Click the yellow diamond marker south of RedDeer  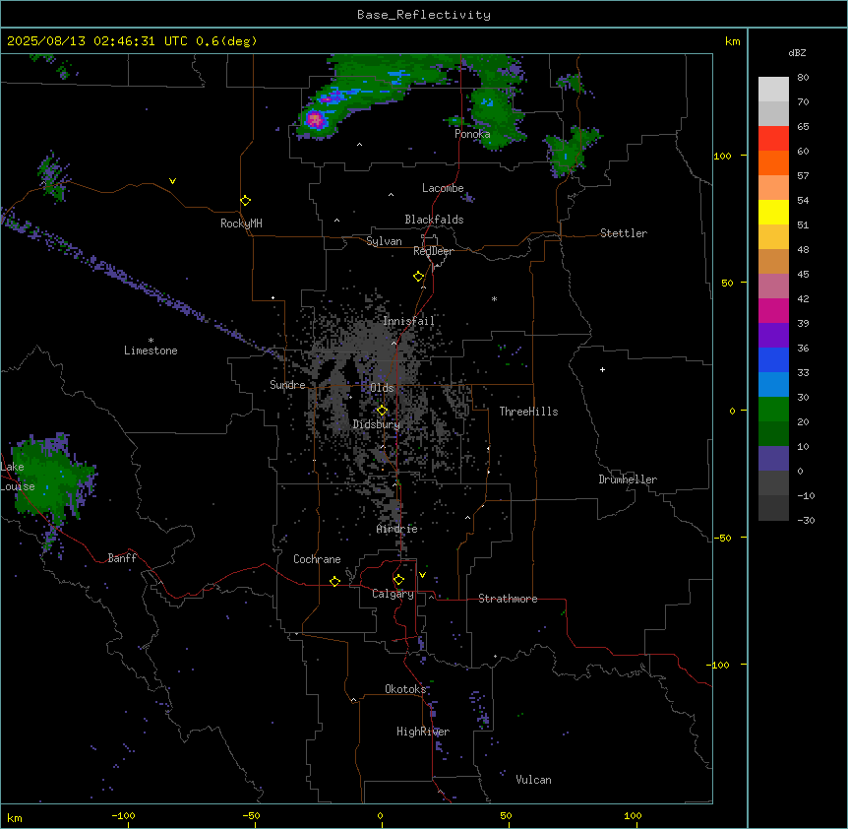click(419, 277)
